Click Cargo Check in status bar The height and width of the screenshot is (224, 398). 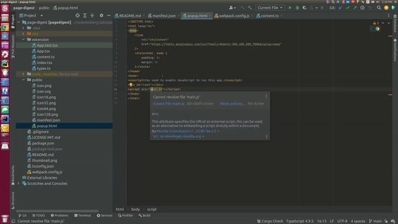(x=270, y=222)
